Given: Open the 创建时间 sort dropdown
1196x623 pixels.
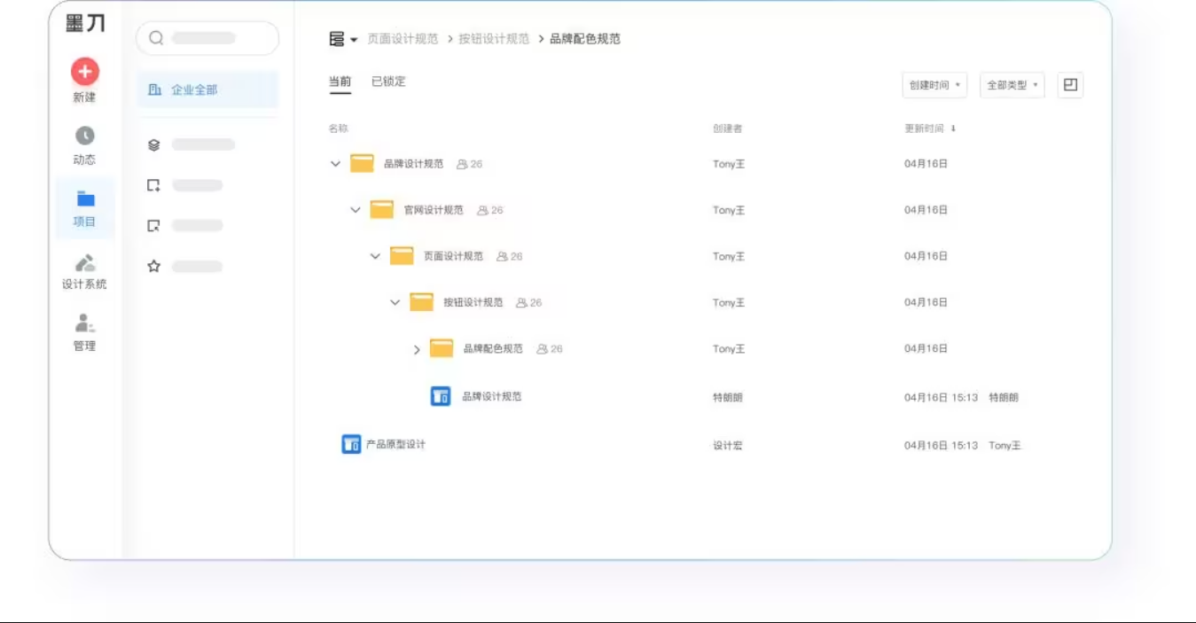Looking at the screenshot, I should (934, 84).
